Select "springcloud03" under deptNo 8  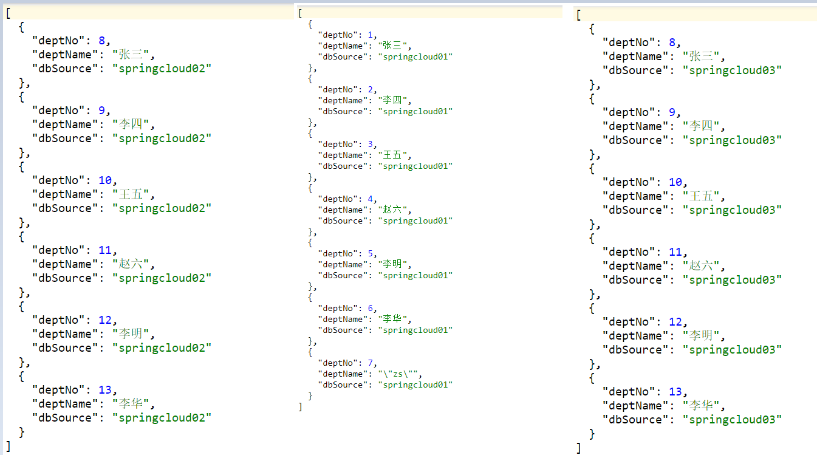732,70
